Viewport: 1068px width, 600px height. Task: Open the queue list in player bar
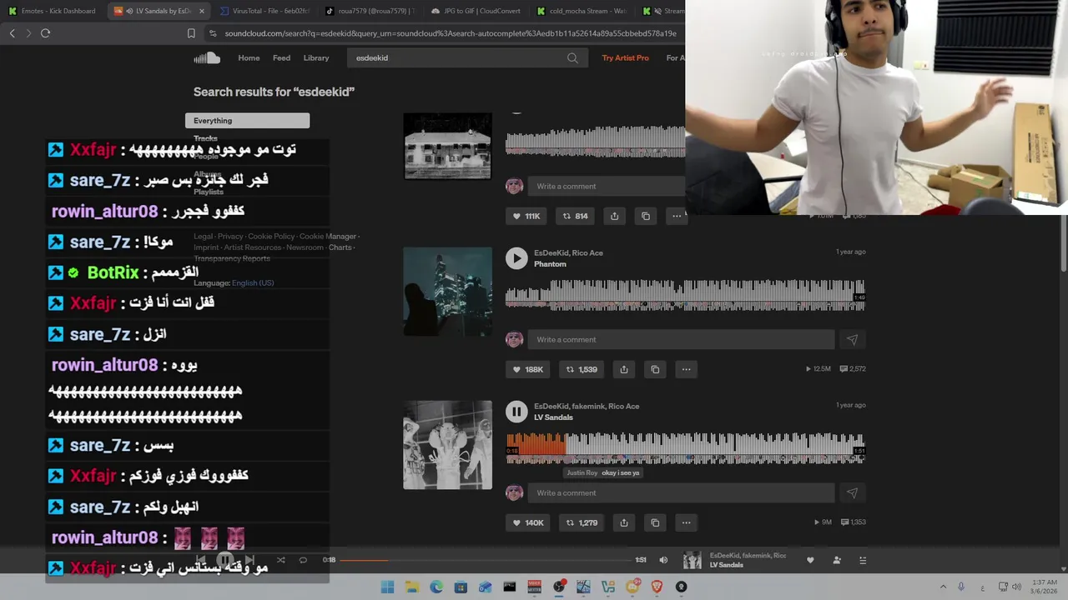pyautogui.click(x=863, y=560)
